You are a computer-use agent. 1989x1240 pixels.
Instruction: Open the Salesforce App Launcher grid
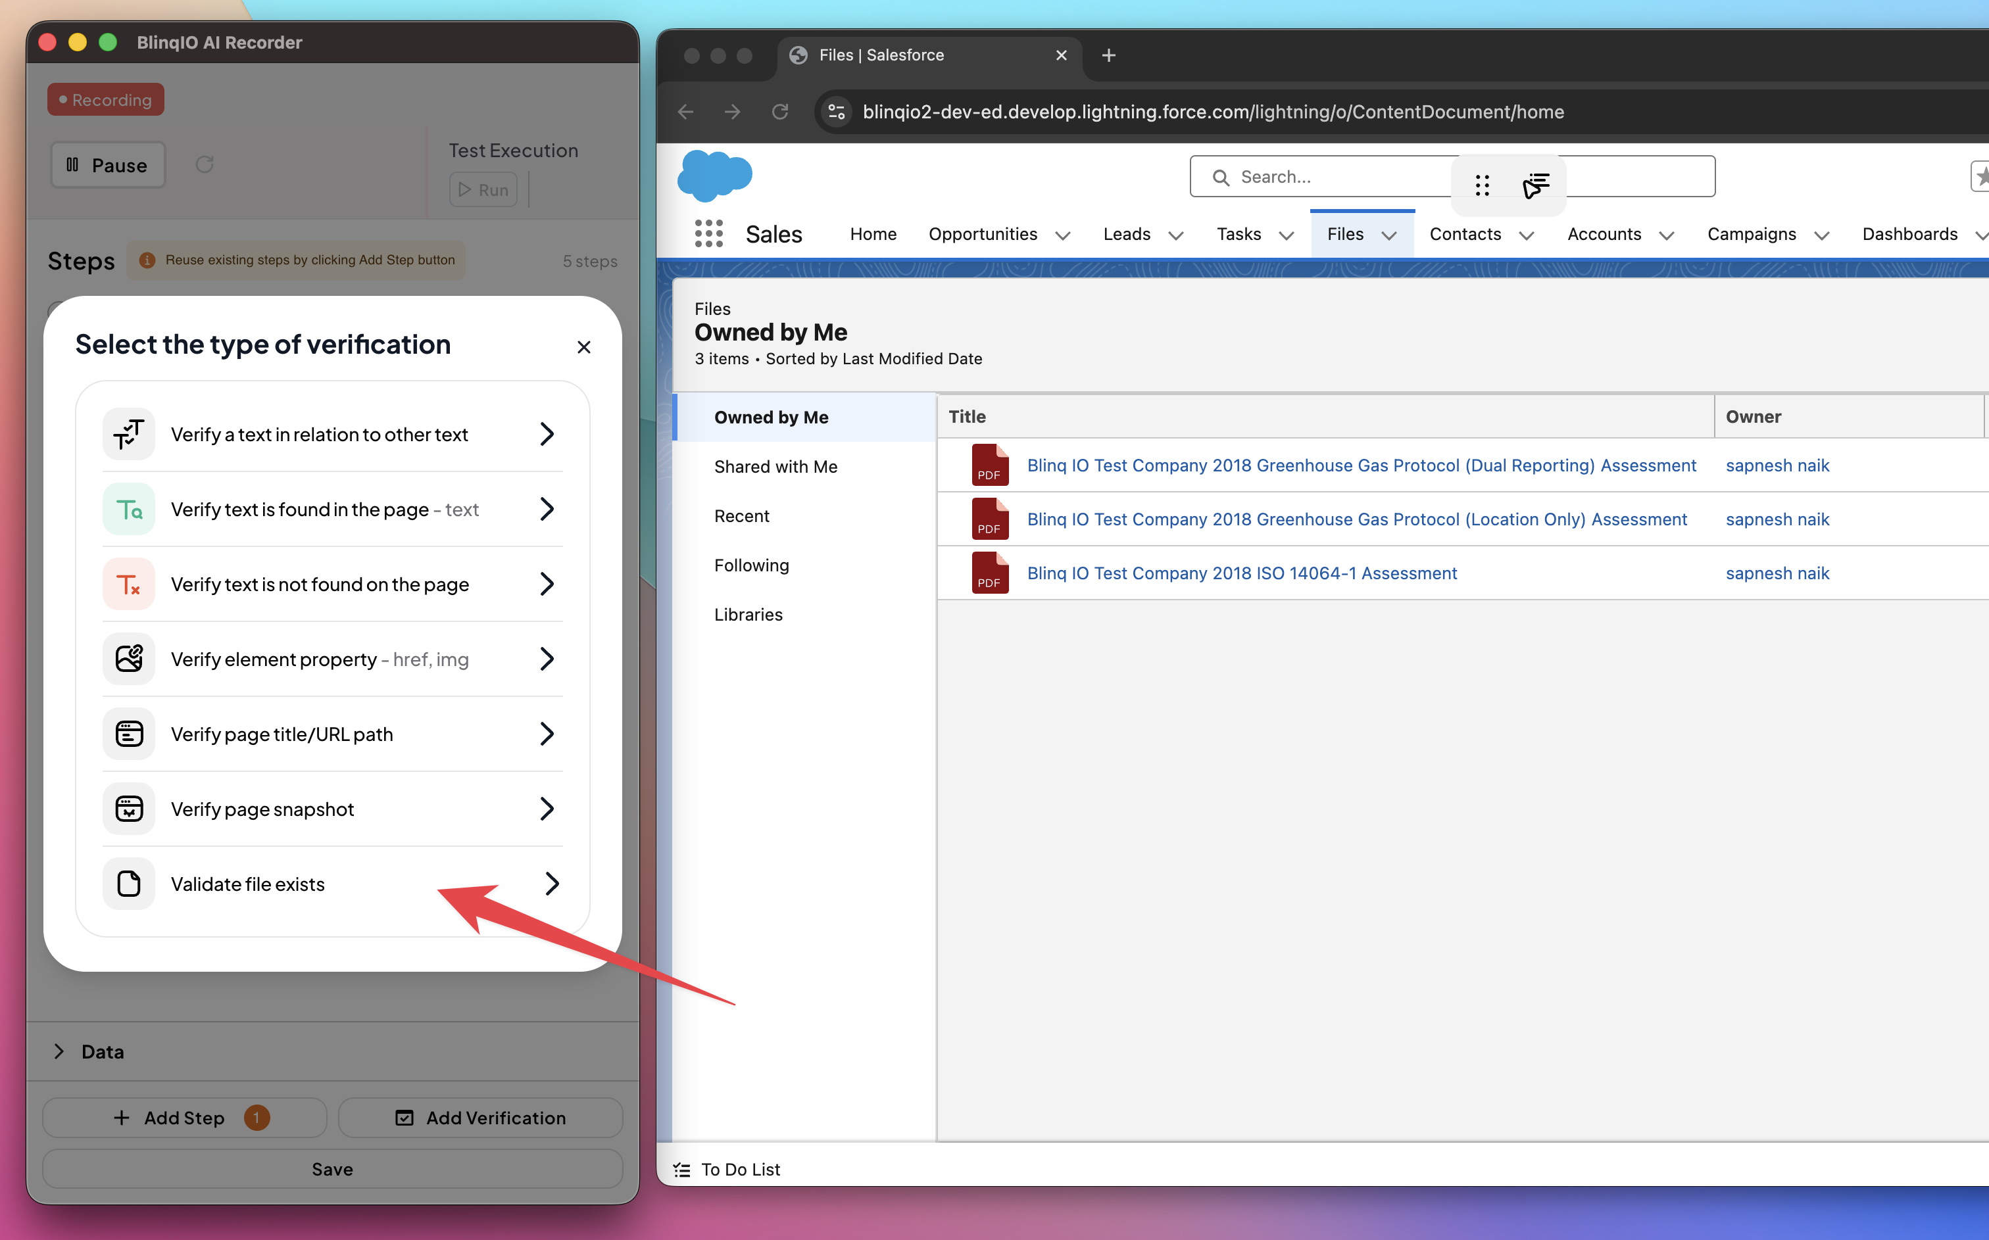pyautogui.click(x=708, y=233)
